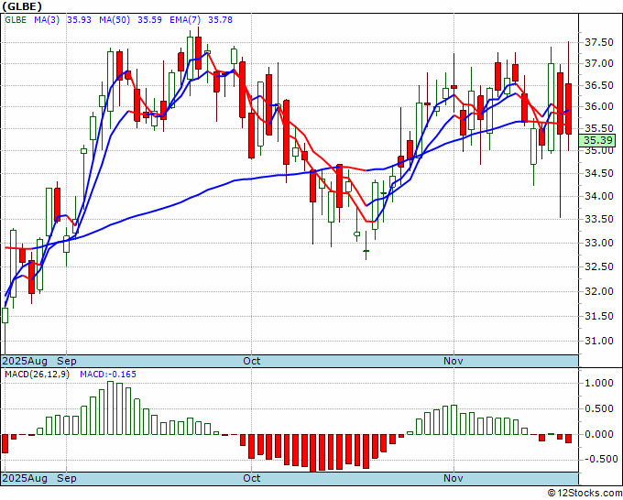Click the Oct label on price chart axis
The width and height of the screenshot is (623, 500).
tap(252, 361)
